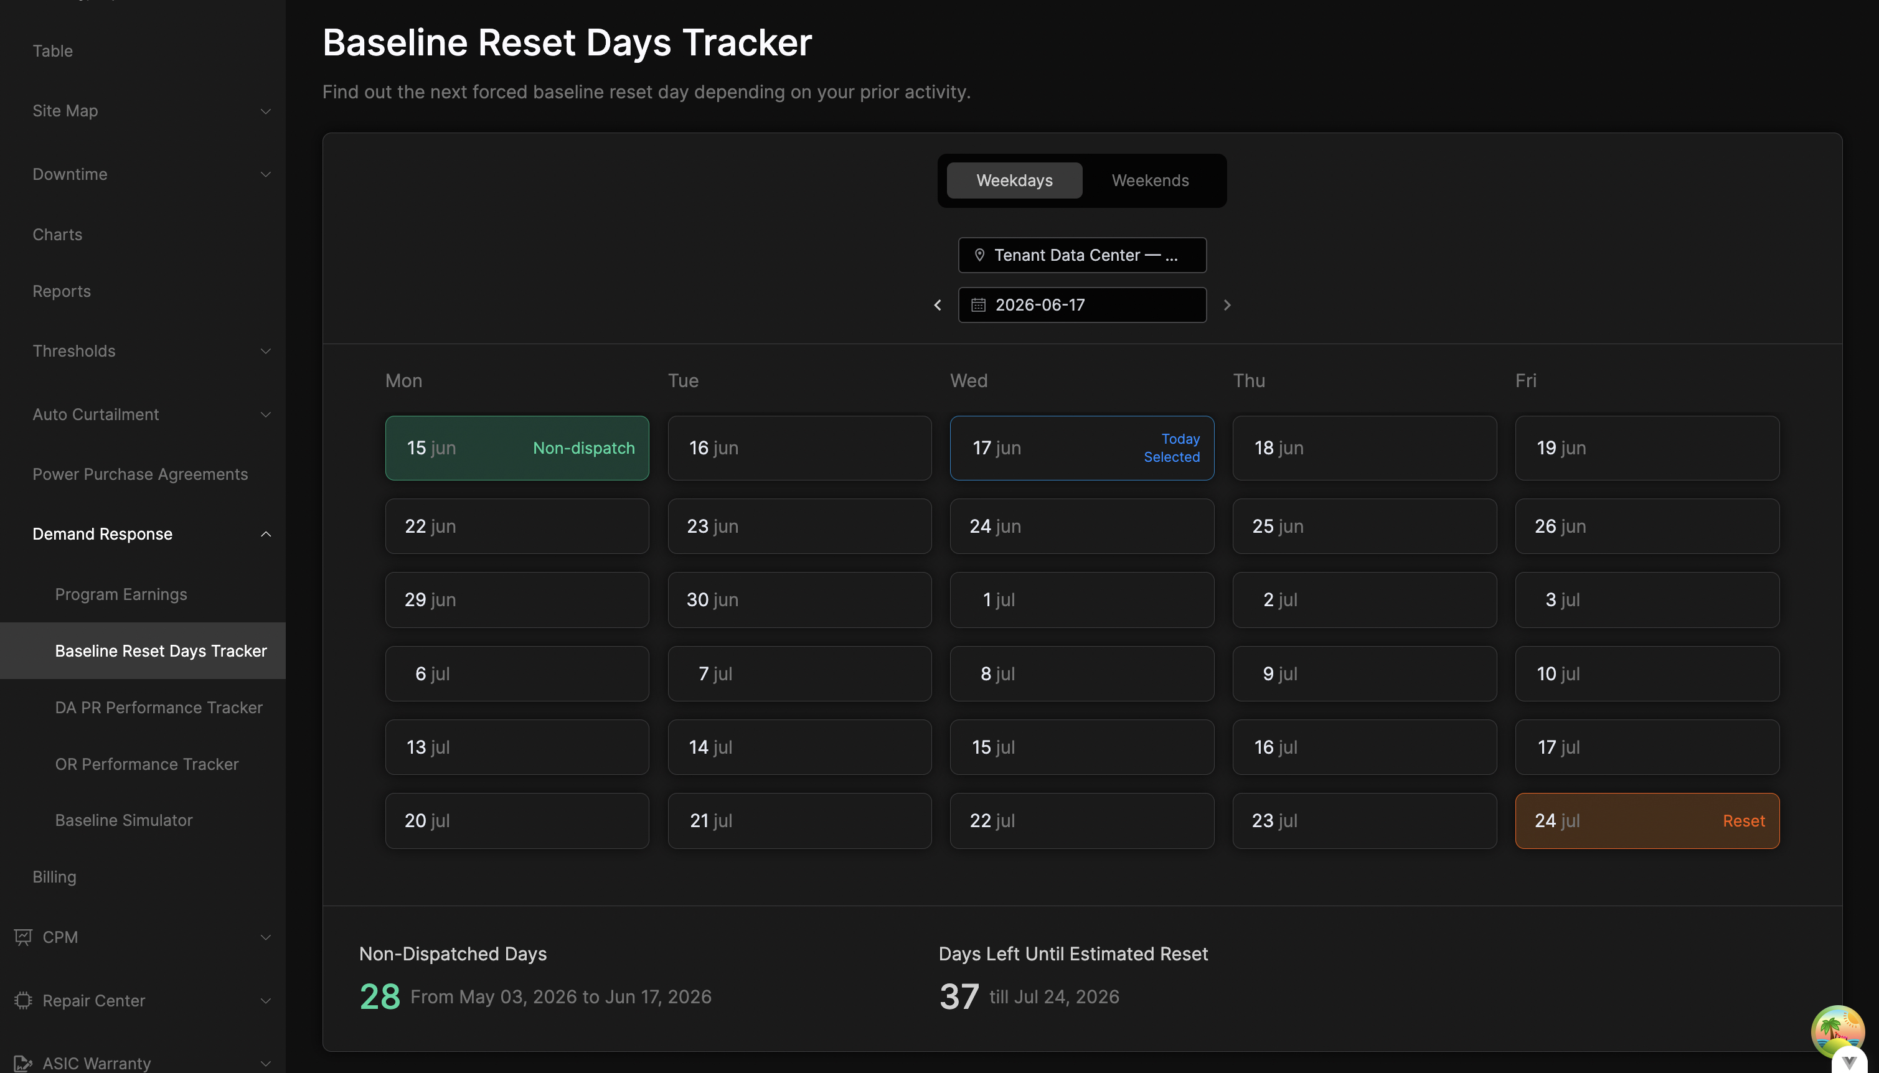The image size is (1879, 1073).
Task: Select the 16 jun day cell
Action: (799, 448)
